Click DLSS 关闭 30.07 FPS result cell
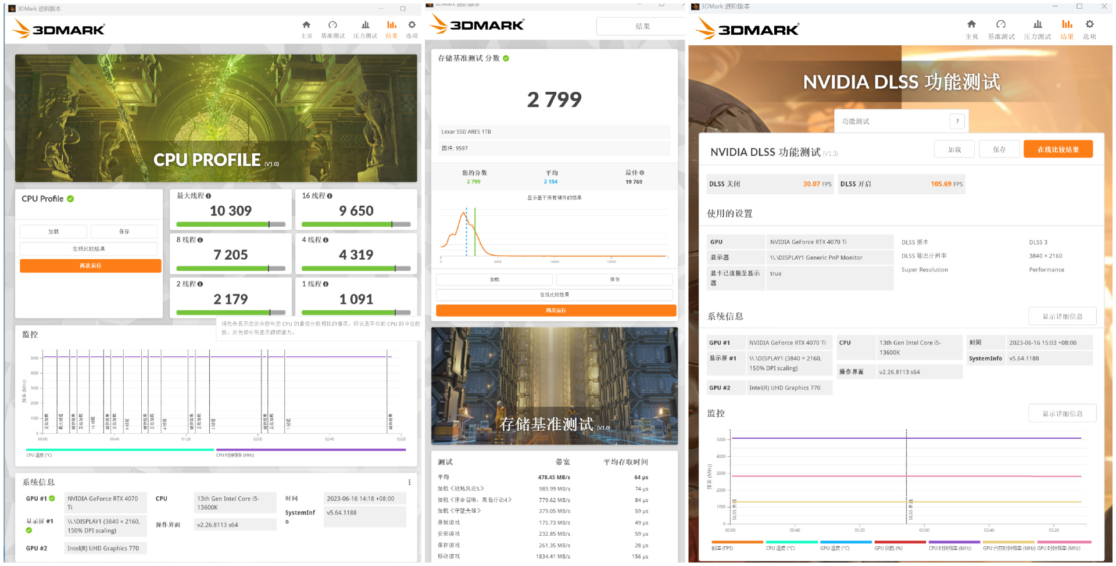 [x=770, y=184]
